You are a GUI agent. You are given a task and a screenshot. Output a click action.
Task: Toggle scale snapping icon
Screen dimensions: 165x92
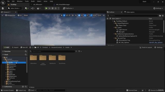click(91, 15)
